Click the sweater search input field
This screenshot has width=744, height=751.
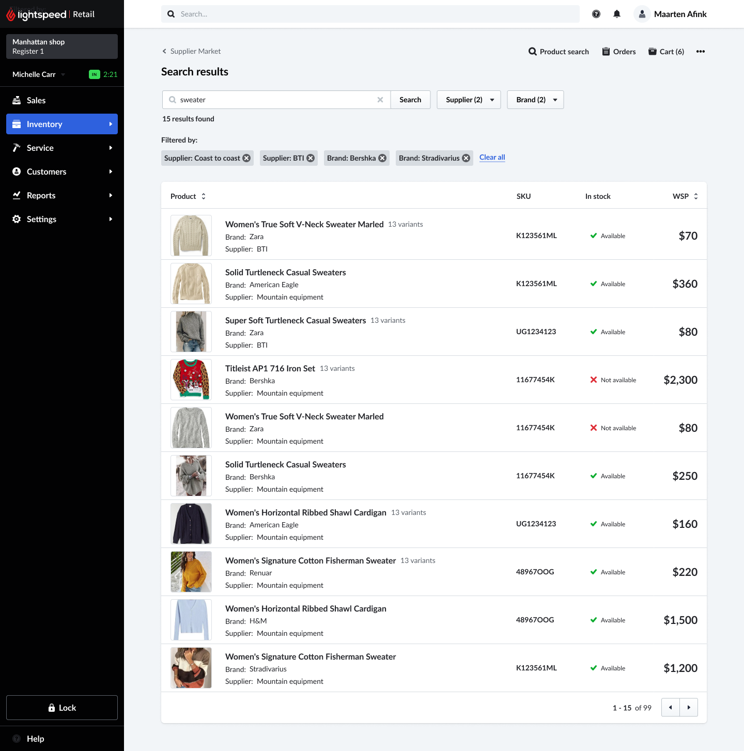[x=276, y=100]
